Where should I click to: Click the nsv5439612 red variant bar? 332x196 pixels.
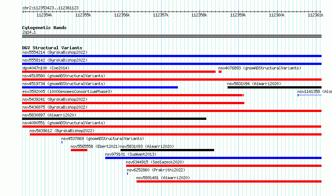(176, 134)
